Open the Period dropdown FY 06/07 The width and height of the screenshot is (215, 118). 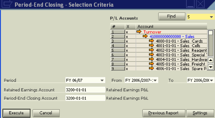pyautogui.click(x=102, y=80)
